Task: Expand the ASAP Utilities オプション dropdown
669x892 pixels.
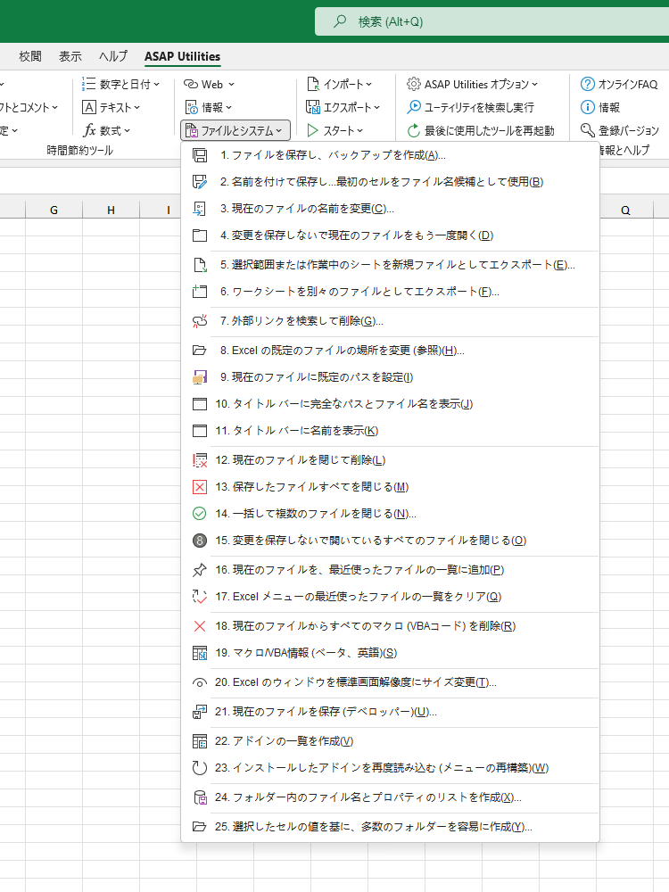Action: tap(472, 84)
